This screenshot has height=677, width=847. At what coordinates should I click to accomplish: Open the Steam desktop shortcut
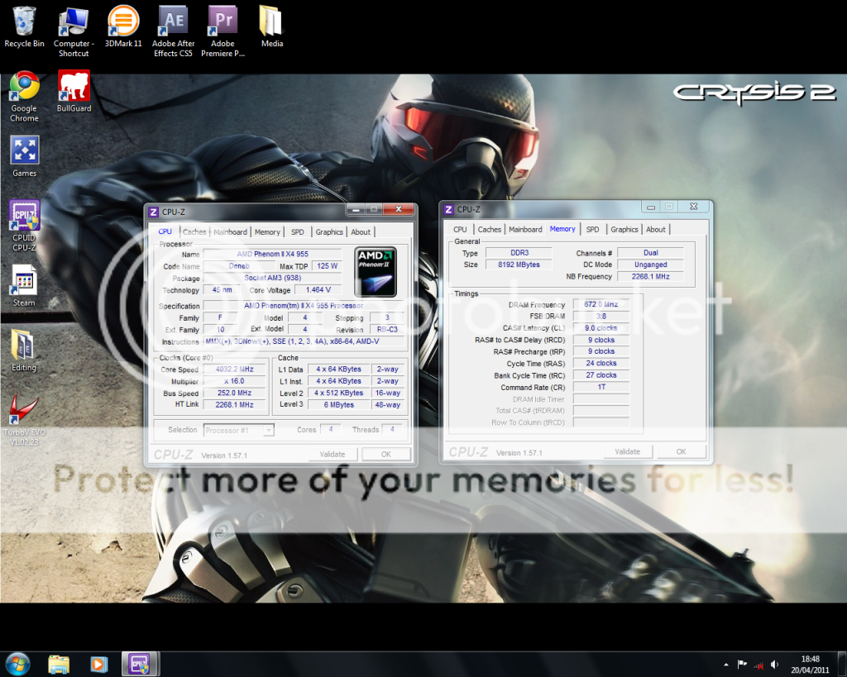(24, 281)
